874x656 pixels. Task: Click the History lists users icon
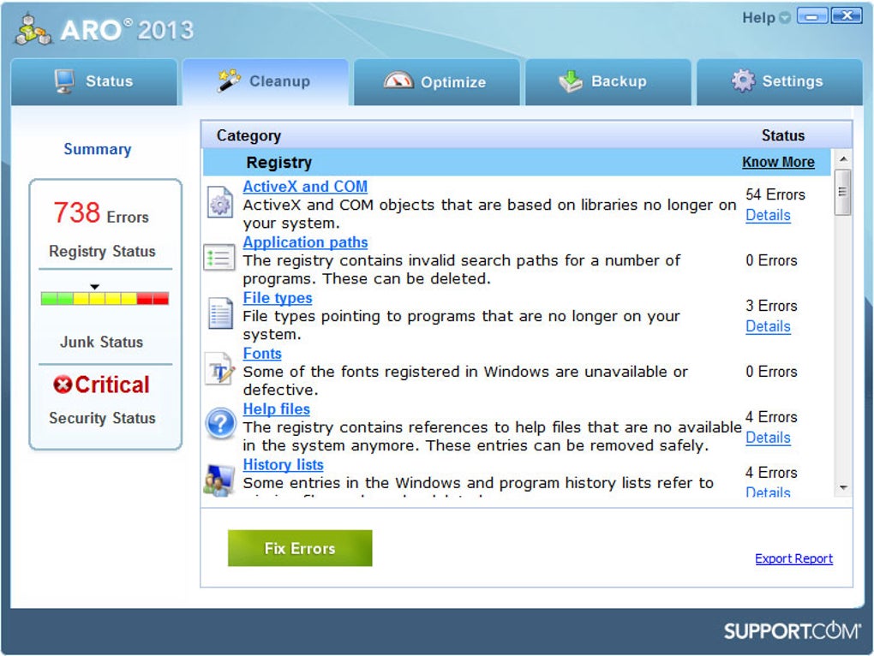218,480
